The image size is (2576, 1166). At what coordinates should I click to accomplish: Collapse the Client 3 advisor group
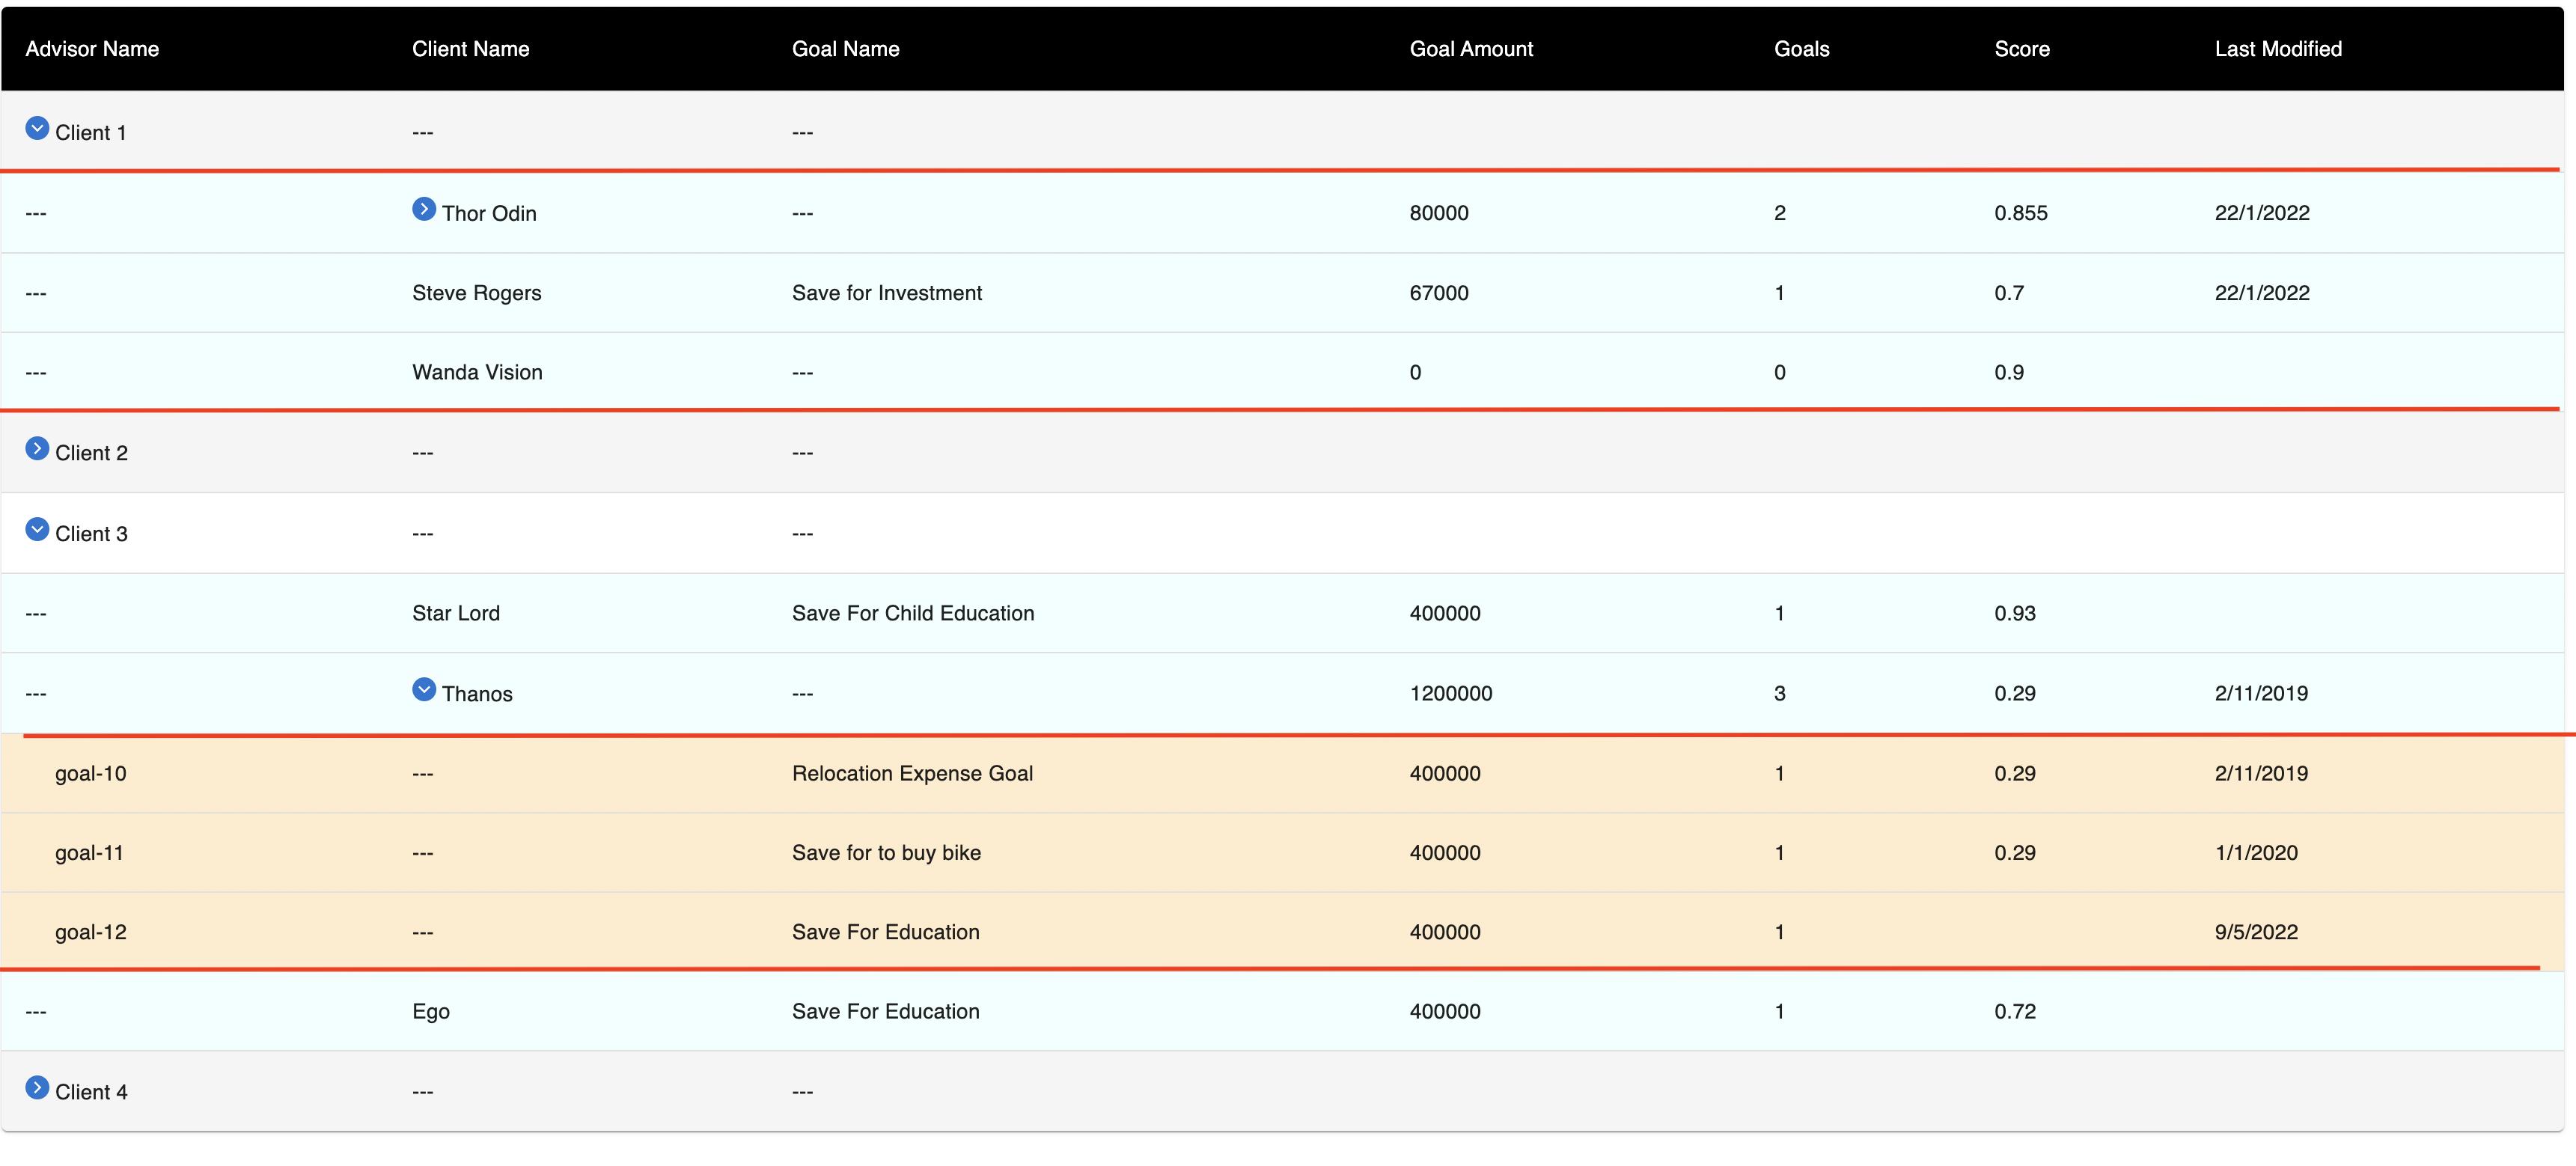coord(37,530)
